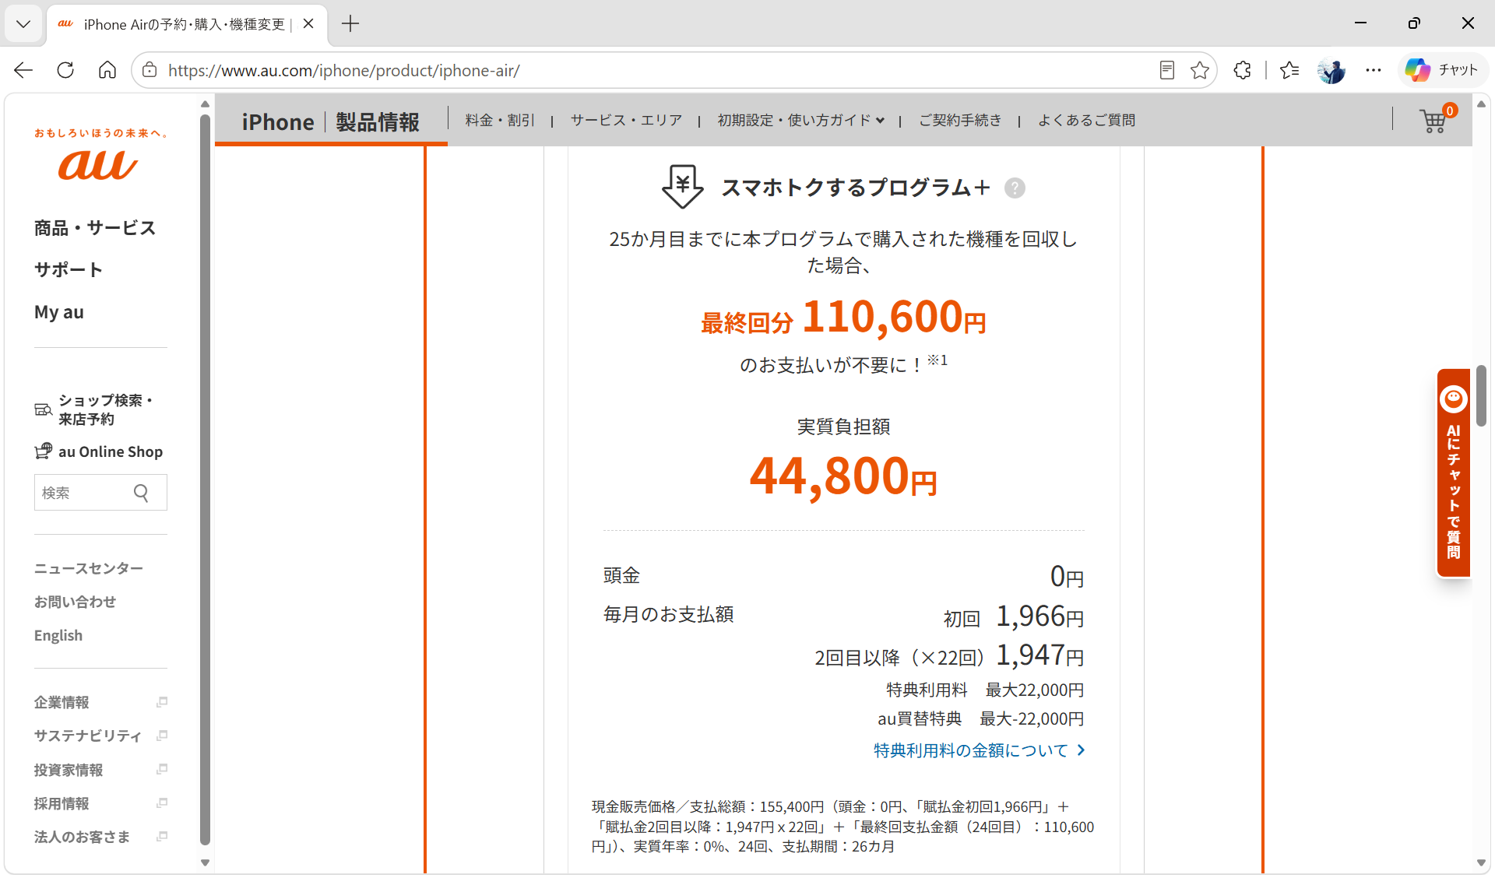1495x878 pixels.
Task: Open the immersive reader icon
Action: pos(1166,70)
